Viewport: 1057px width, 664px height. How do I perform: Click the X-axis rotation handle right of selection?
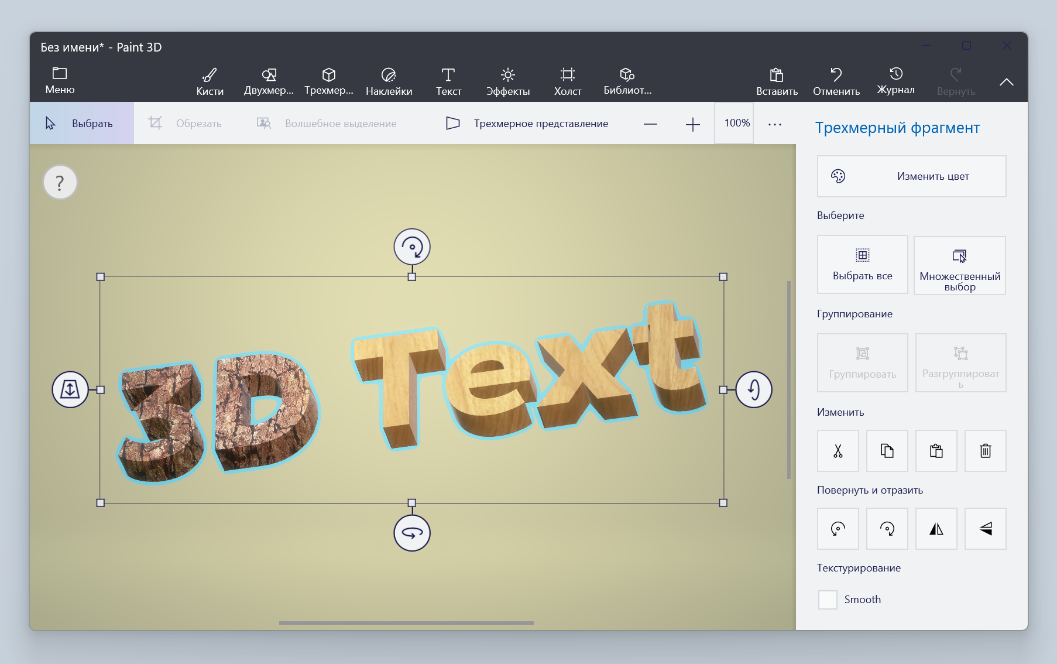click(754, 389)
